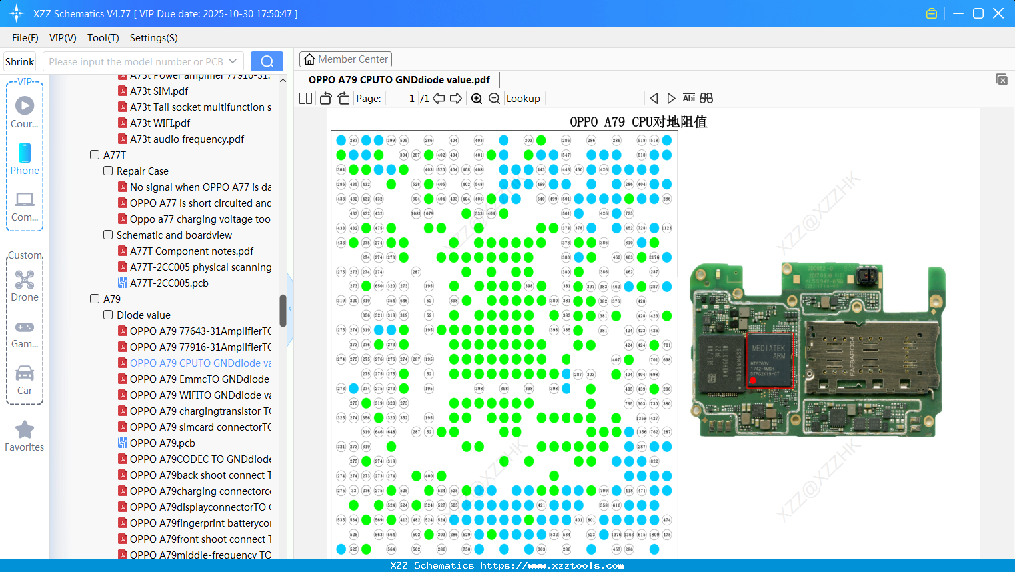The width and height of the screenshot is (1015, 572).
Task: Toggle the Abi match-text option
Action: (688, 99)
